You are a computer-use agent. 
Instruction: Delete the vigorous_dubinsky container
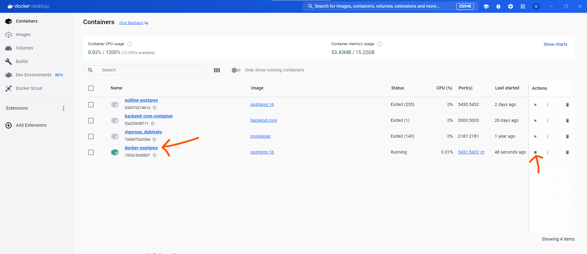pyautogui.click(x=567, y=136)
